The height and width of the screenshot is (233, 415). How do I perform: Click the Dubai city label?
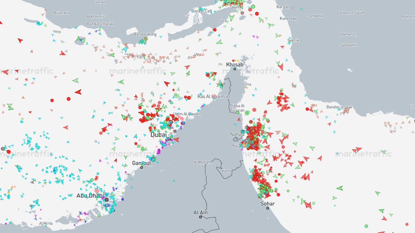[x=158, y=134]
